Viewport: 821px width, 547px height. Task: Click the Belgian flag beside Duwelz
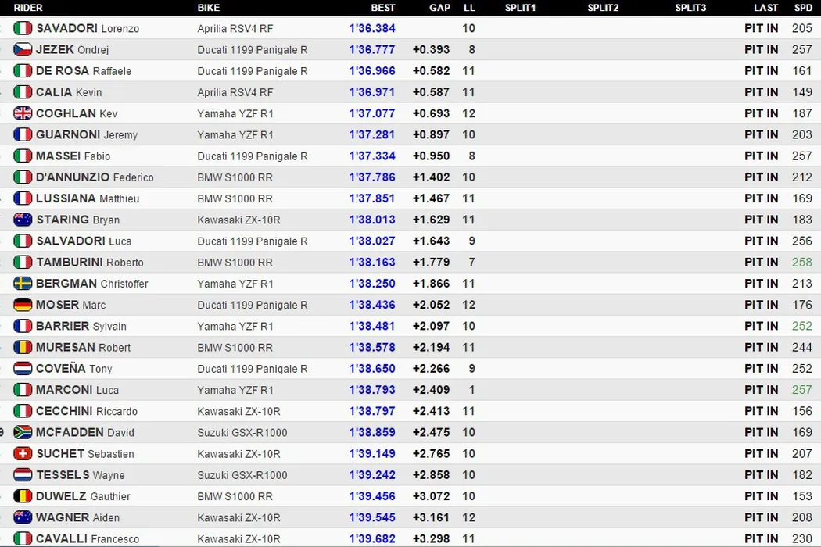point(23,496)
